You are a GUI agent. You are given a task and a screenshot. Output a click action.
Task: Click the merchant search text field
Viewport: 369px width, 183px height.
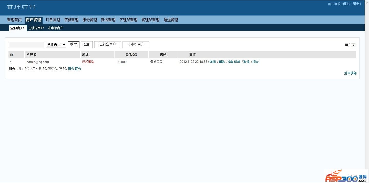click(x=27, y=45)
